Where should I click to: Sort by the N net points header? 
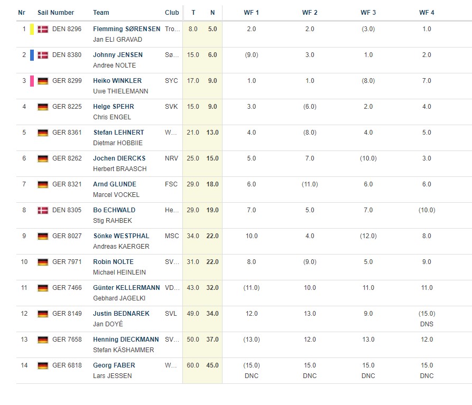coord(212,13)
